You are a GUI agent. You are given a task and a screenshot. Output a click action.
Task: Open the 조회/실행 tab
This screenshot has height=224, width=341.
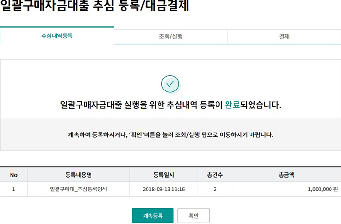(x=170, y=36)
